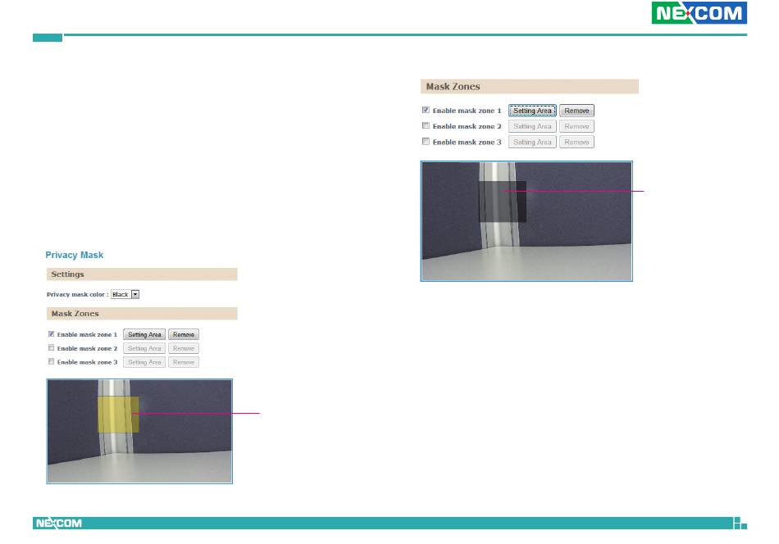
Task: Check Enable mask zone 3 in upper panel
Action: (x=426, y=142)
